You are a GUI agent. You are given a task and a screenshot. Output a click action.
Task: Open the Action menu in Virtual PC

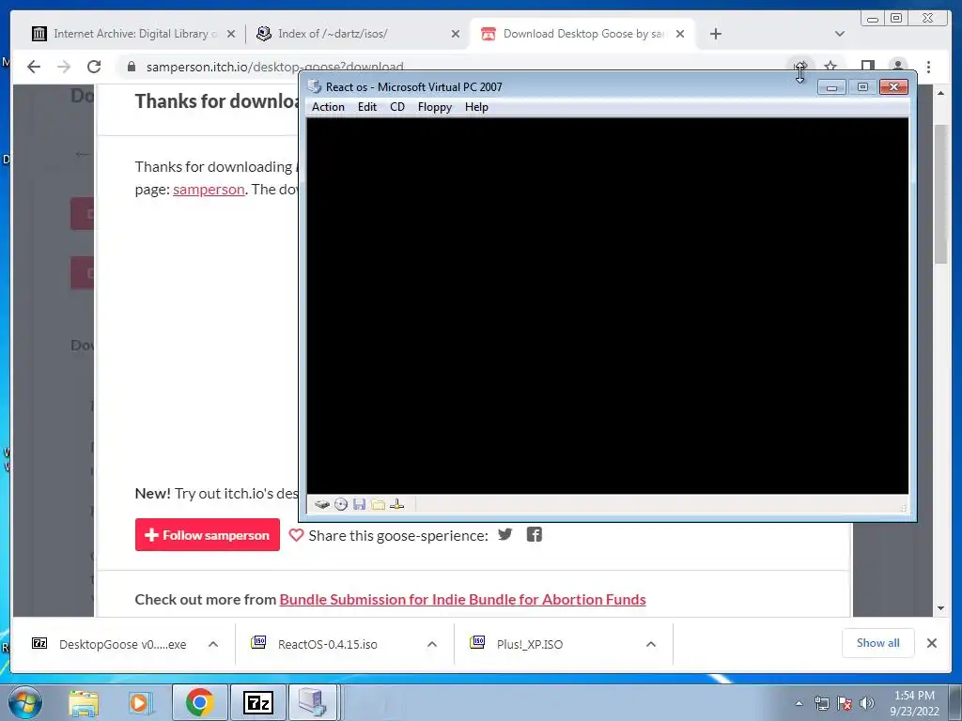(x=328, y=107)
